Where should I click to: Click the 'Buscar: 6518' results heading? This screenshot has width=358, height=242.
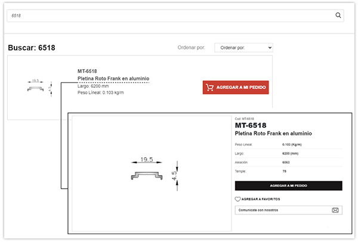pos(32,48)
